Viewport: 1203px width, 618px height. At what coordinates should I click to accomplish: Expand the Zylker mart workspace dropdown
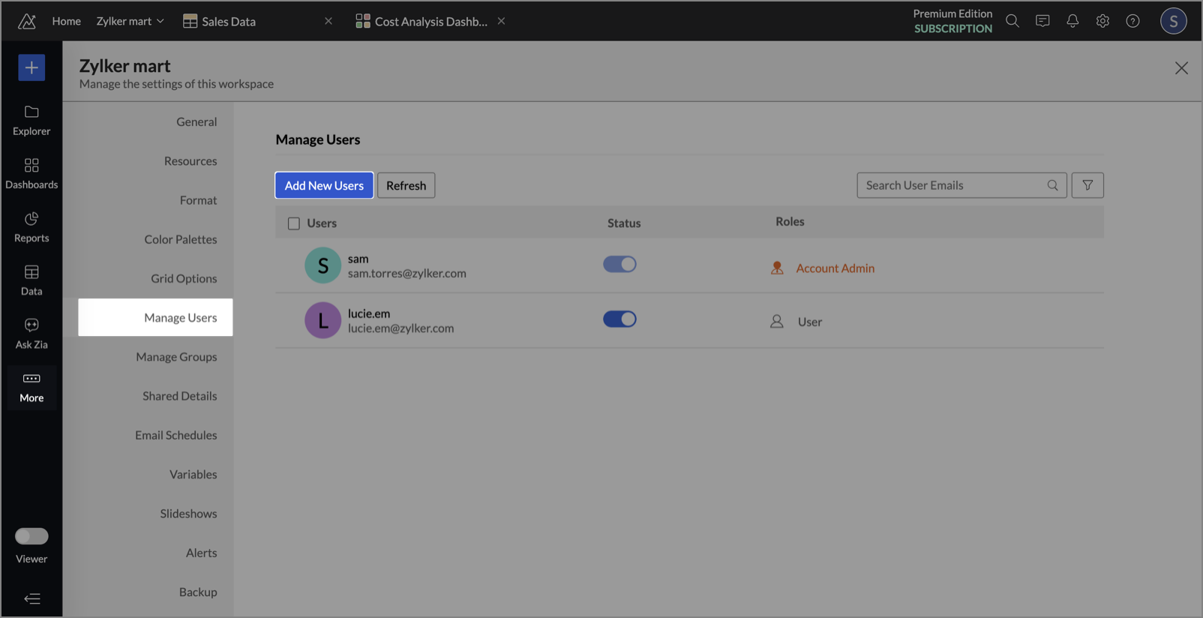(130, 21)
